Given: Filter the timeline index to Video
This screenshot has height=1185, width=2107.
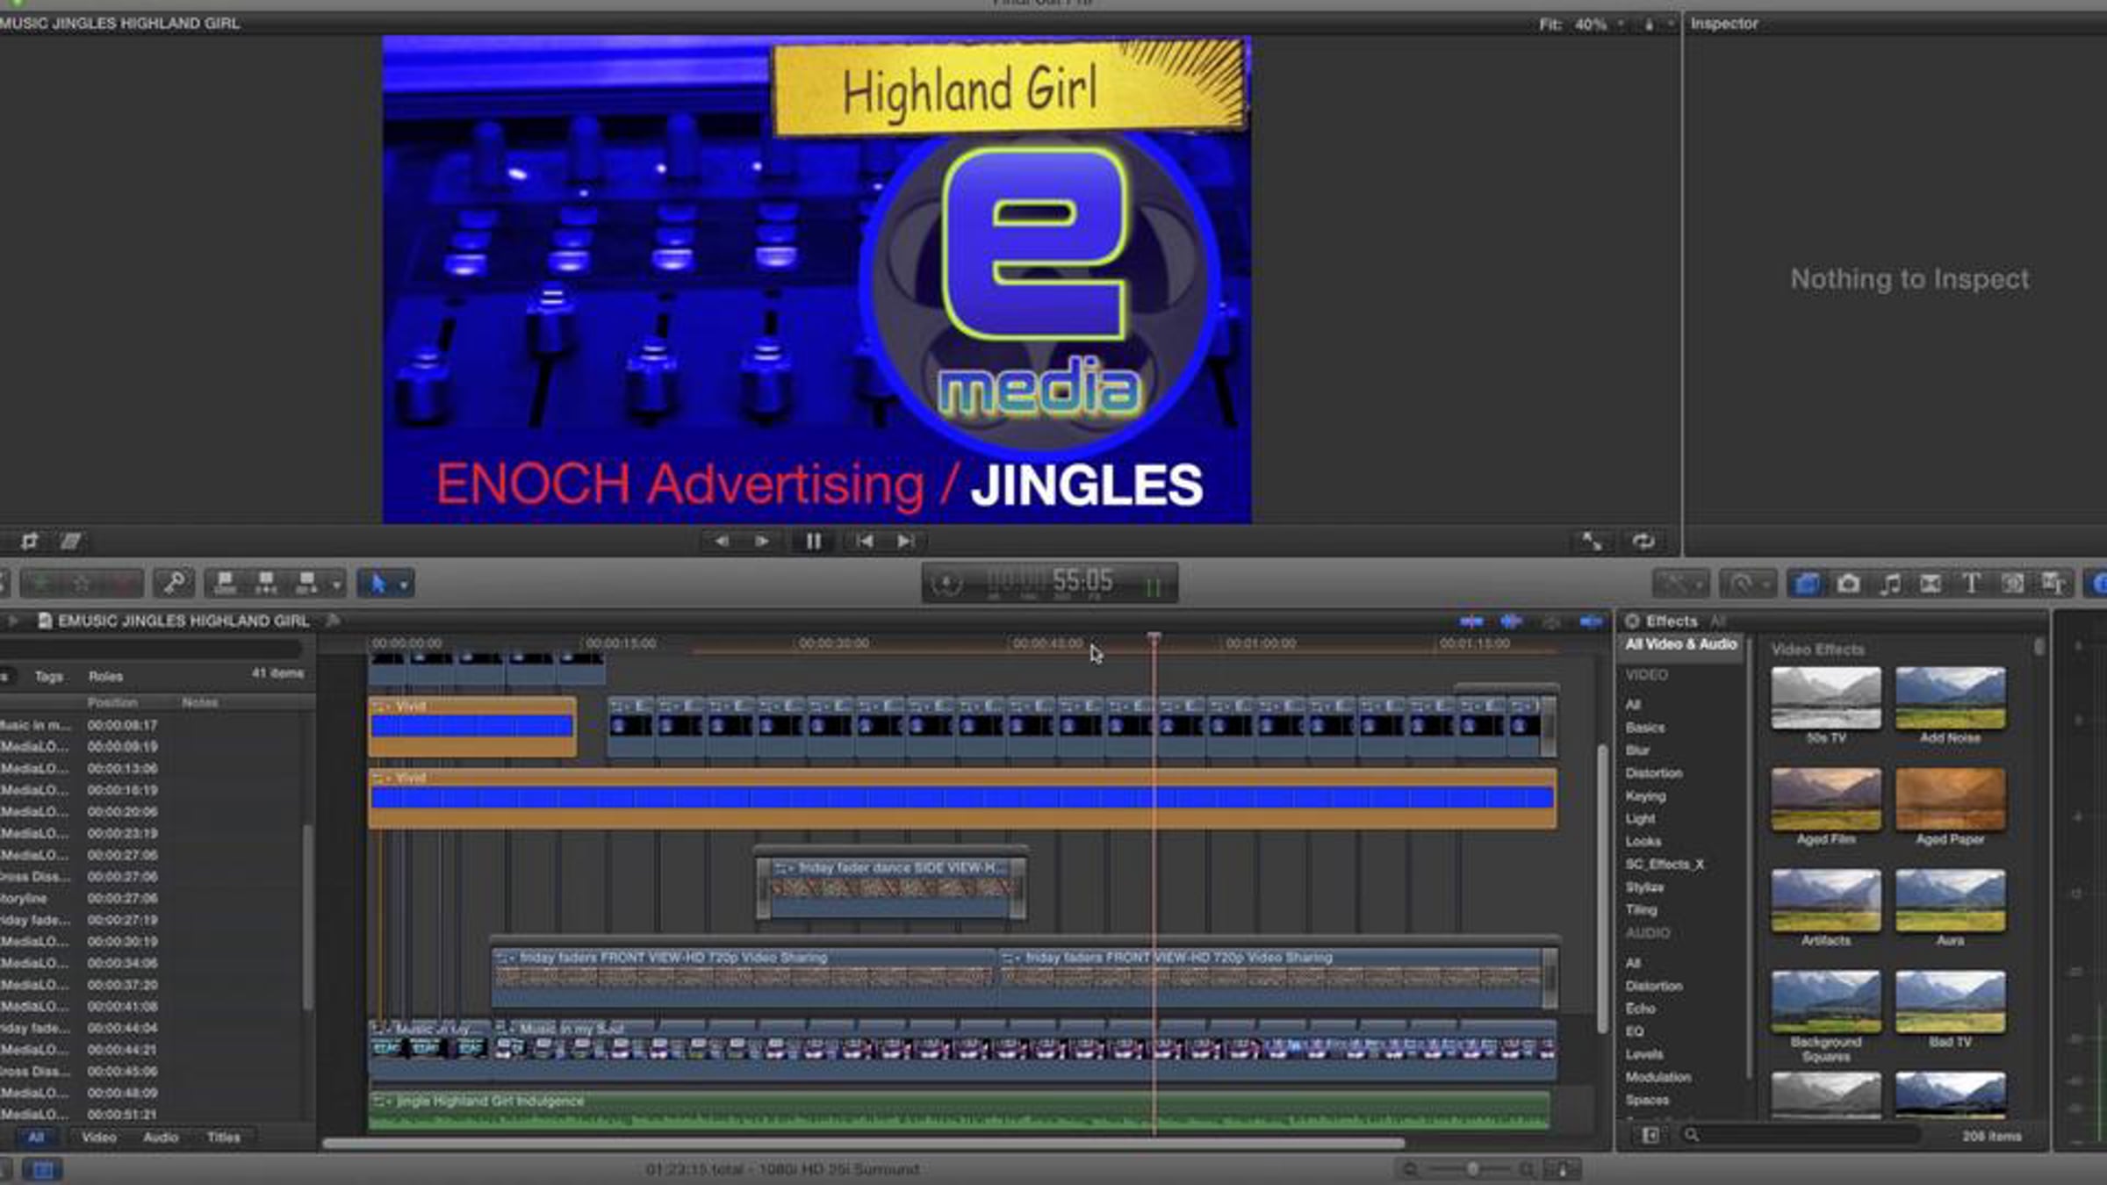Looking at the screenshot, I should 98,1138.
